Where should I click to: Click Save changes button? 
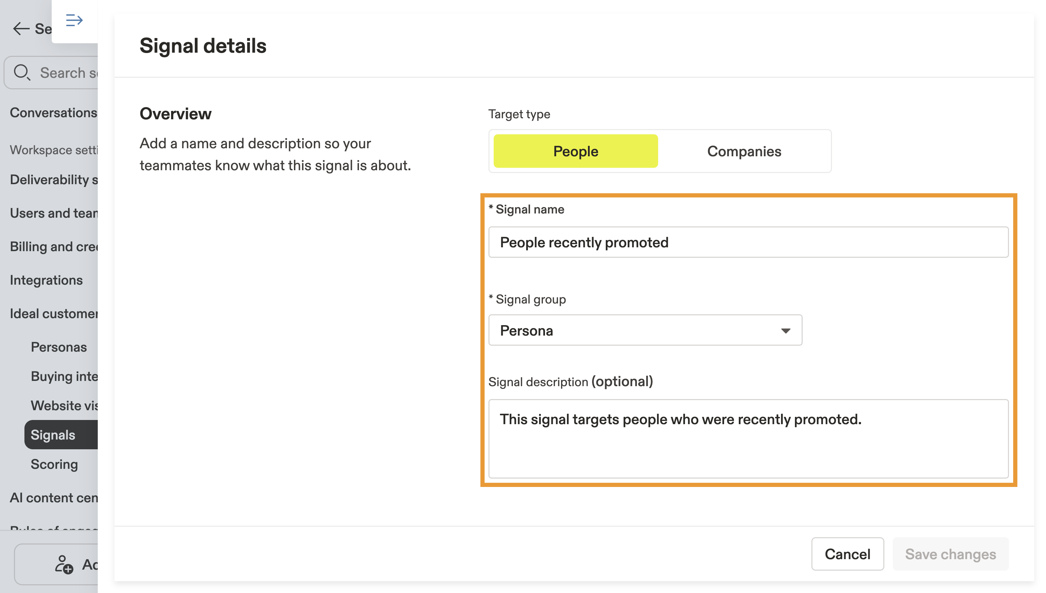[x=950, y=554]
